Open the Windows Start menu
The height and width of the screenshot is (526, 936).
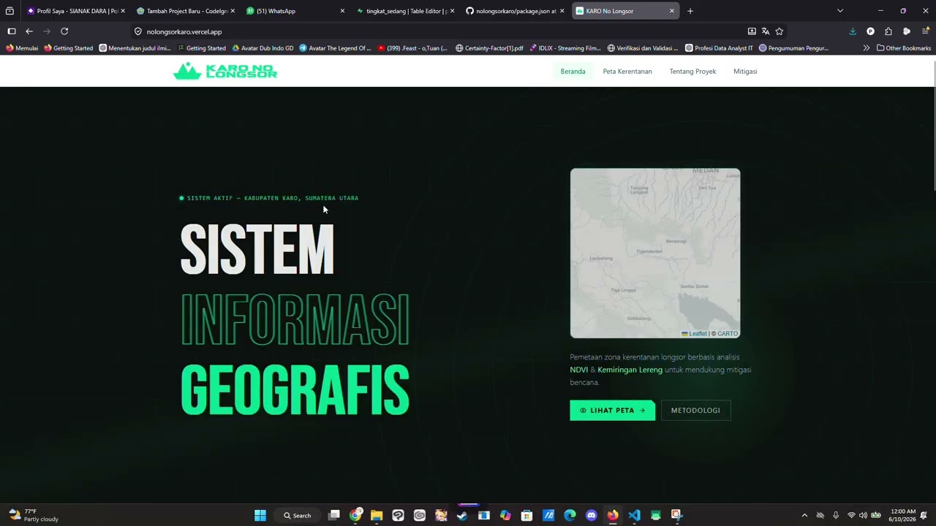260,515
